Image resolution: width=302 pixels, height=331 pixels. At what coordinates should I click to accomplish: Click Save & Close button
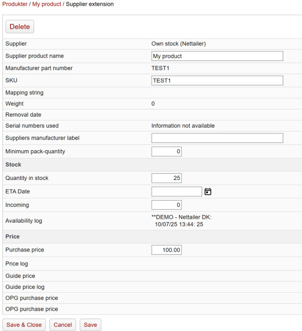[24, 325]
